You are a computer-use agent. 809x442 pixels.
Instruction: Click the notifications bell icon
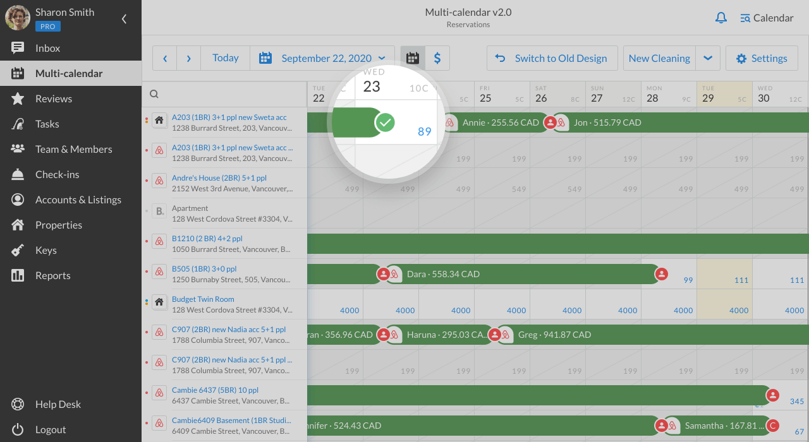[721, 18]
